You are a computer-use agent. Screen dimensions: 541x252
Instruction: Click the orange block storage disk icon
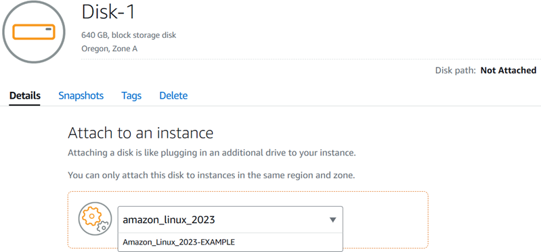(34, 32)
